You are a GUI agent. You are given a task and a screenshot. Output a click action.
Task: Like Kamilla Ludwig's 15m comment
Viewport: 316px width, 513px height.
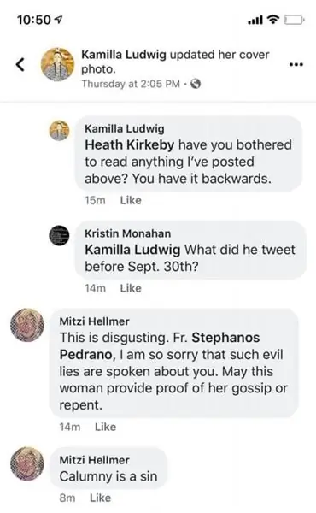[131, 200]
